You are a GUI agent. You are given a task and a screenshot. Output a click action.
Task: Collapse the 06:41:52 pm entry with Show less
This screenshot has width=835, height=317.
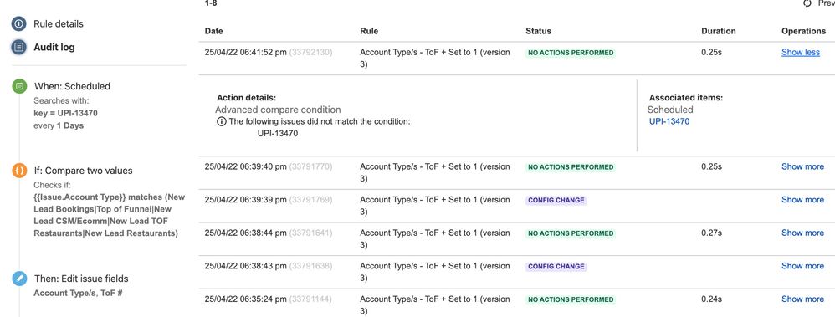click(801, 52)
